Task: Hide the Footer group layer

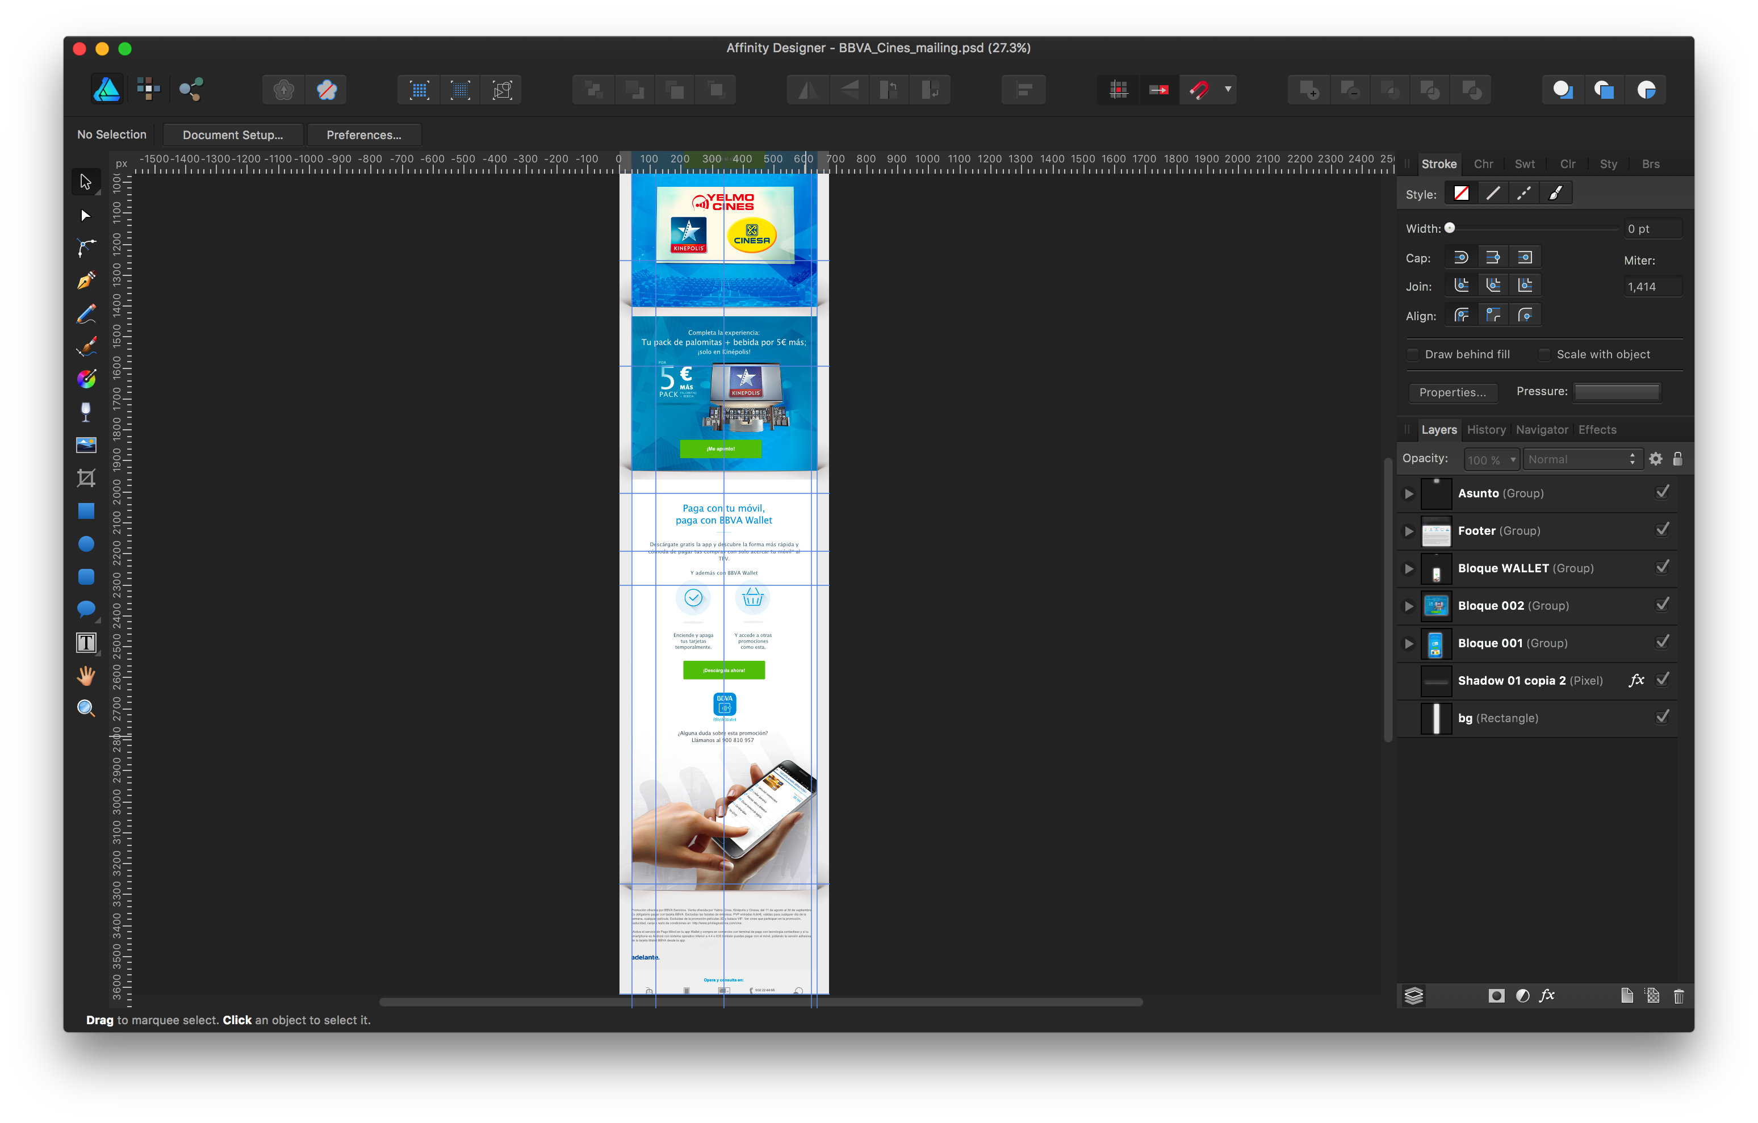Action: [1663, 529]
